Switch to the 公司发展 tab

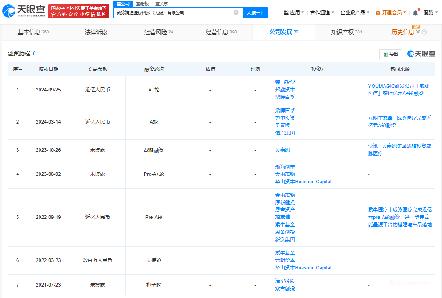(x=284, y=32)
